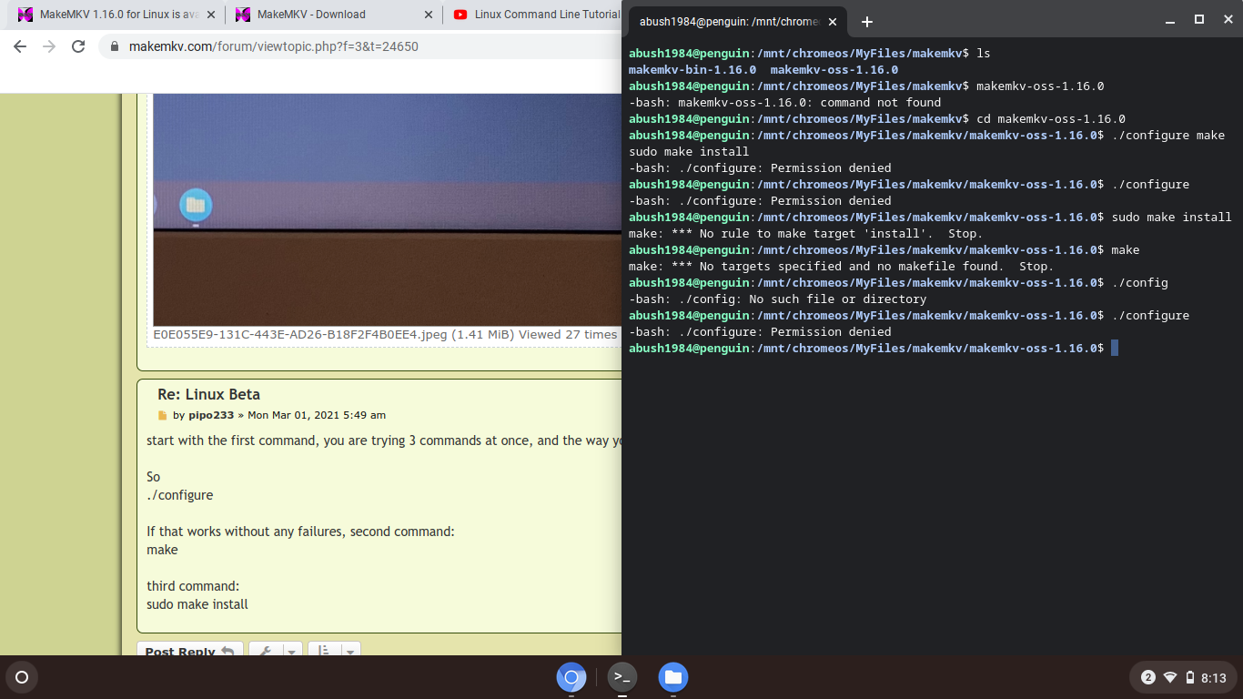Select the abush1984@penguin terminal tab
1243x699 pixels.
[728, 21]
